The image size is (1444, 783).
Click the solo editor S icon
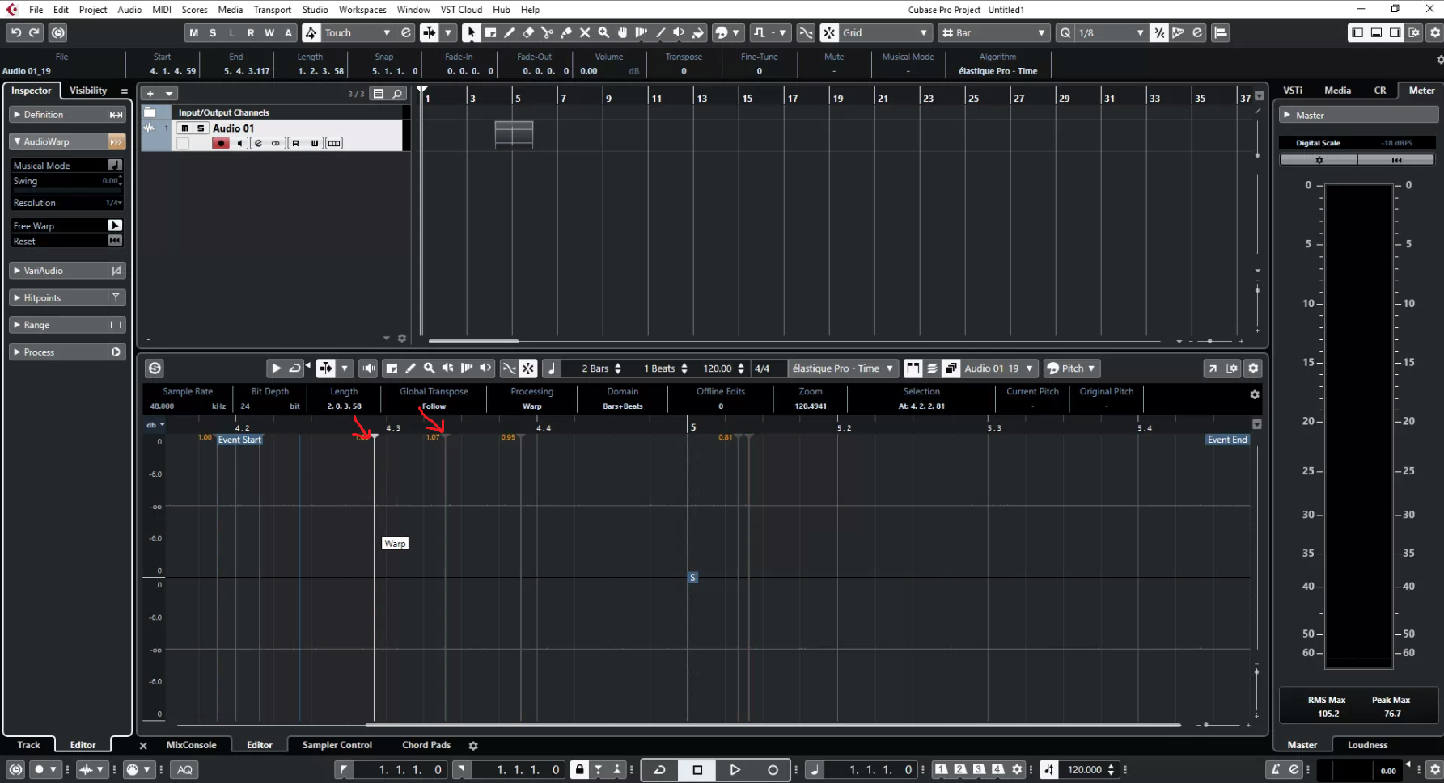pos(155,368)
